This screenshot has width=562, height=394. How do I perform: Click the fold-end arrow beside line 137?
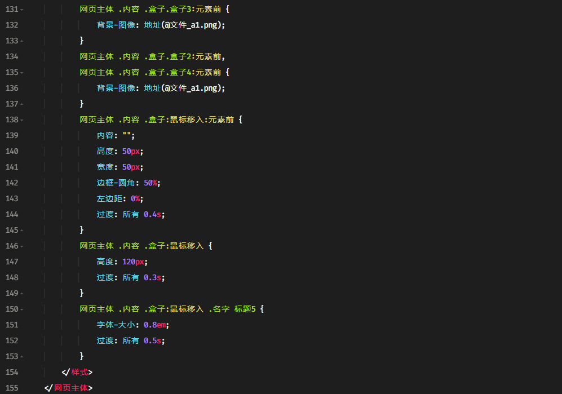(22, 104)
